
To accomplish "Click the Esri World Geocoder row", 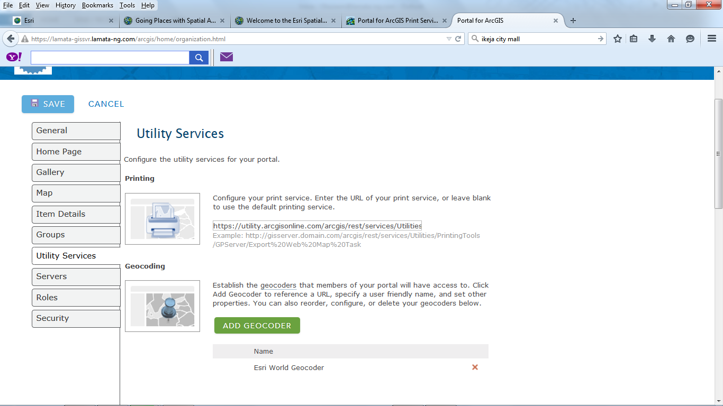I will (350, 367).
